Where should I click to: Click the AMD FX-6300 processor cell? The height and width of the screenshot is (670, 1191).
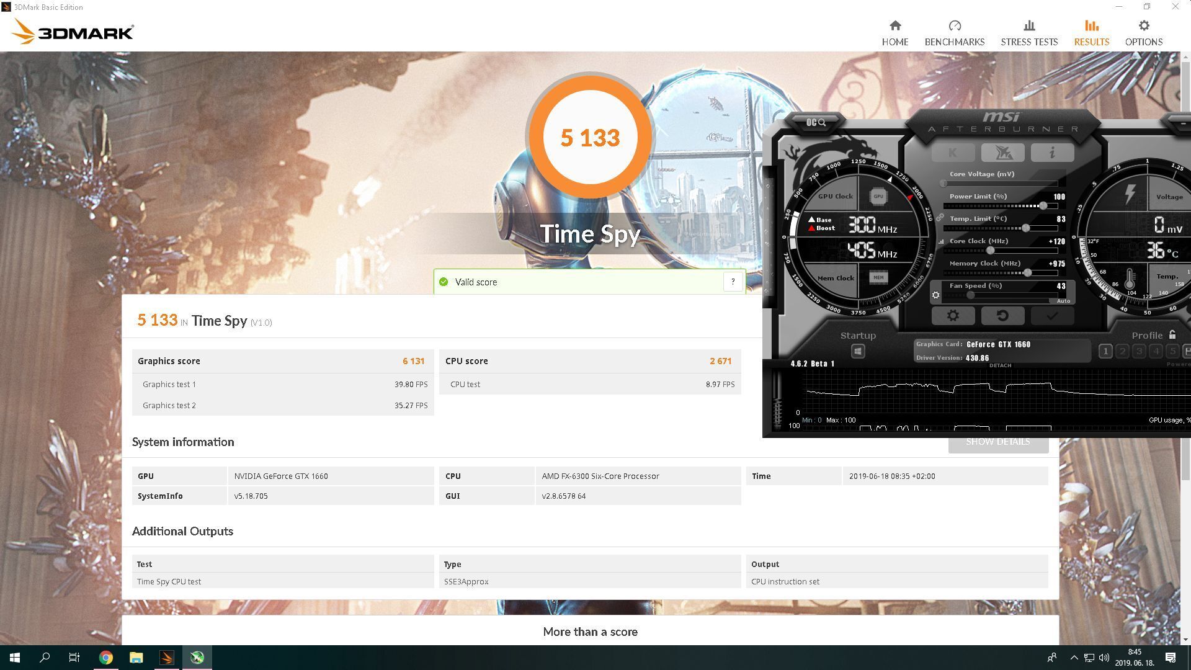pyautogui.click(x=638, y=476)
